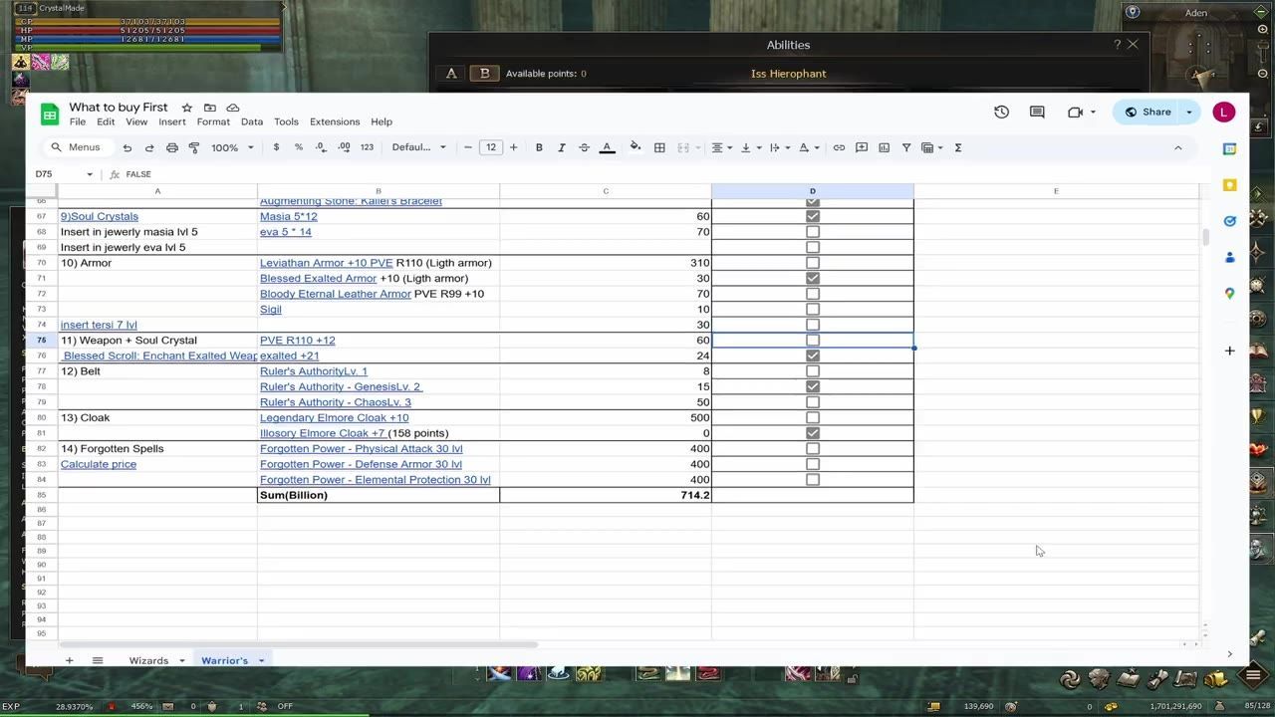Screen dimensions: 1275x717
Task: Format selected cell as currency
Action: point(274,147)
